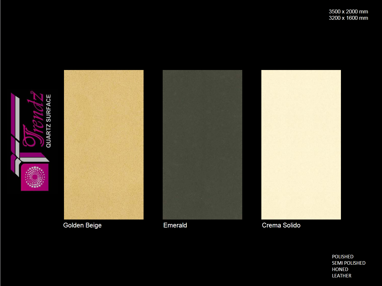
Task: Select the Emerald dark slab swatch
Action: pyautogui.click(x=202, y=144)
